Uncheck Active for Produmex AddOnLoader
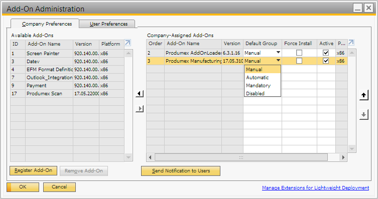Viewport: 378px width, 199px height. (x=326, y=53)
